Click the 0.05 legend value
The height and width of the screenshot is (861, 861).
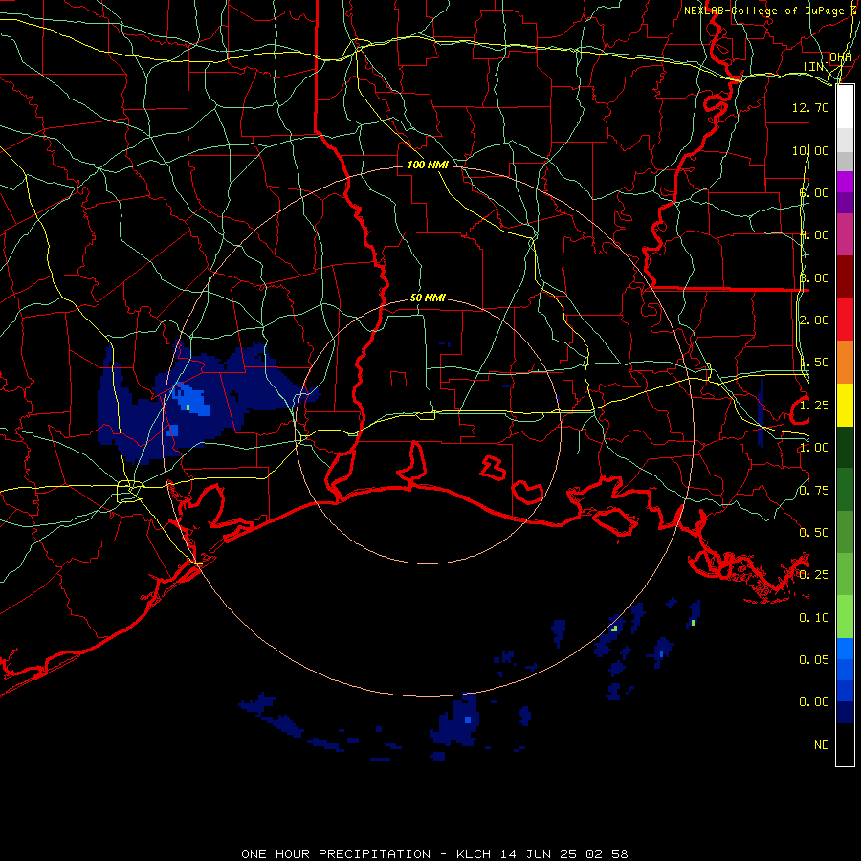814,660
